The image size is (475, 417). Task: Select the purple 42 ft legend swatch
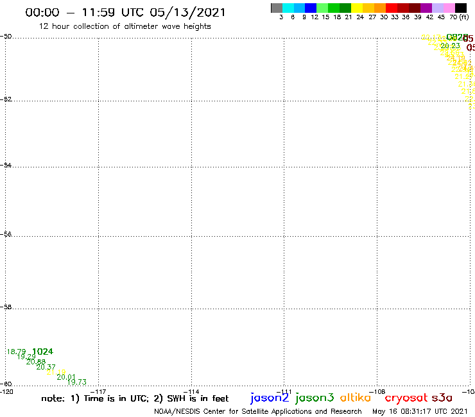pos(426,8)
